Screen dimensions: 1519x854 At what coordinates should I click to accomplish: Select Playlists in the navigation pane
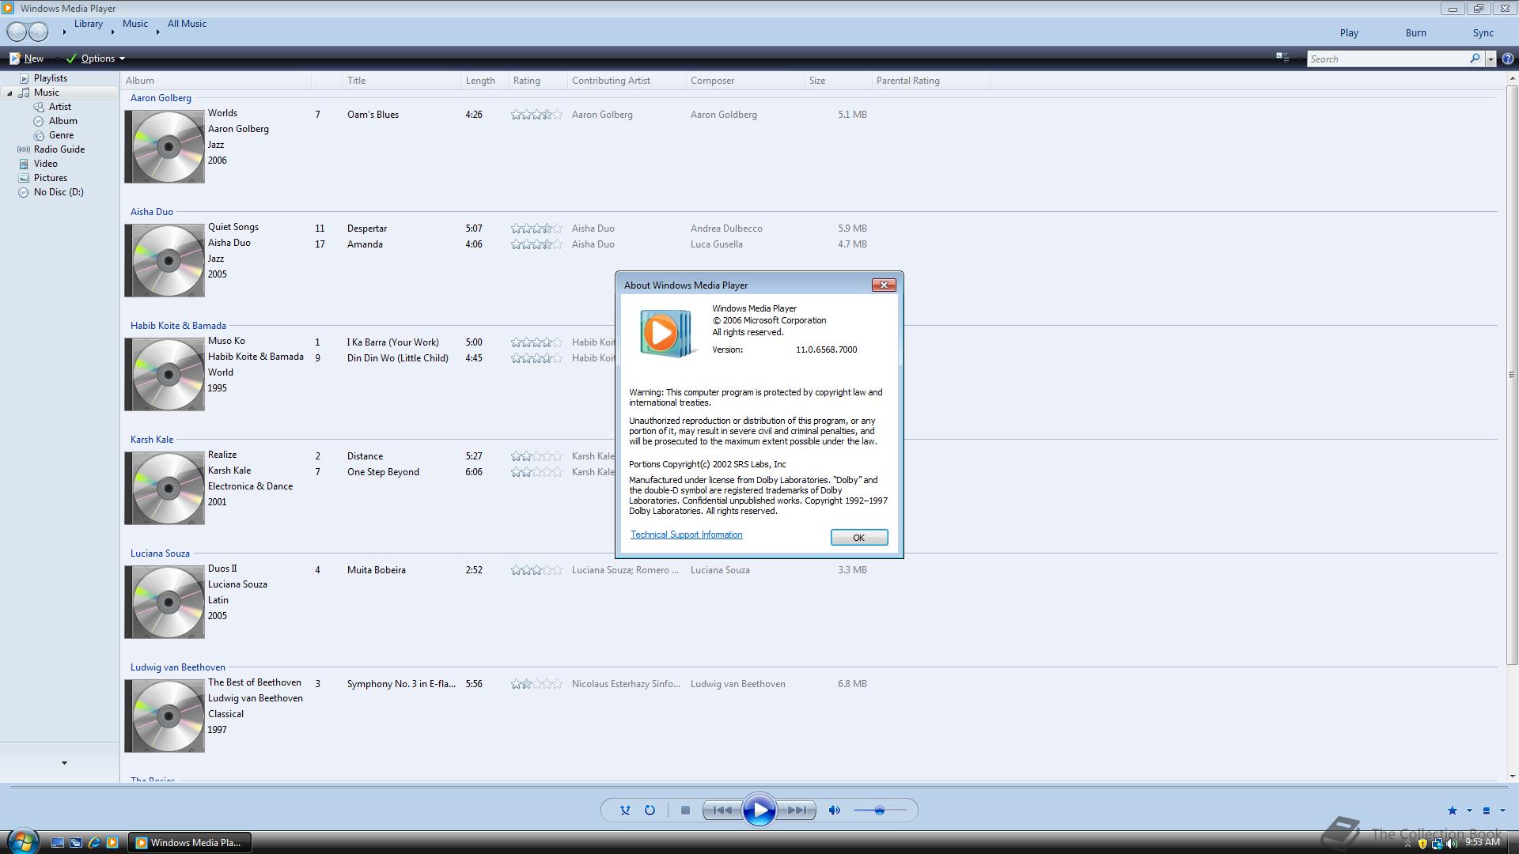[51, 78]
